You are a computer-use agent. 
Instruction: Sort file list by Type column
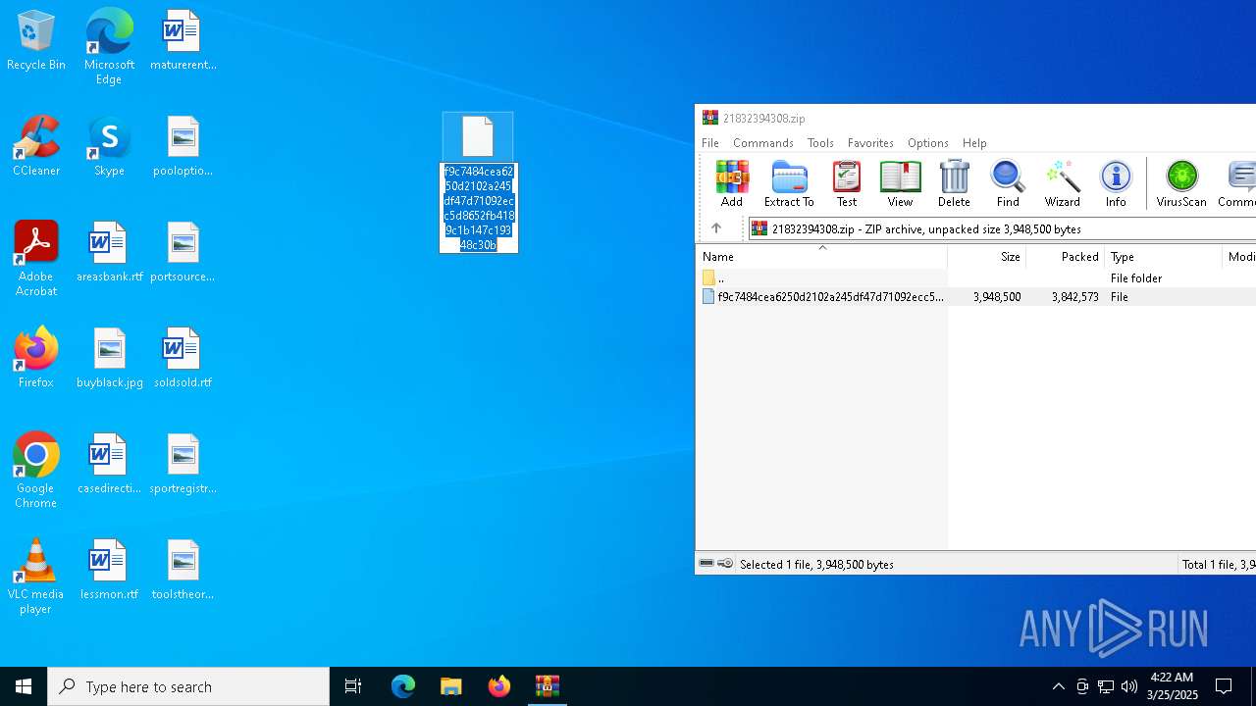1164,257
